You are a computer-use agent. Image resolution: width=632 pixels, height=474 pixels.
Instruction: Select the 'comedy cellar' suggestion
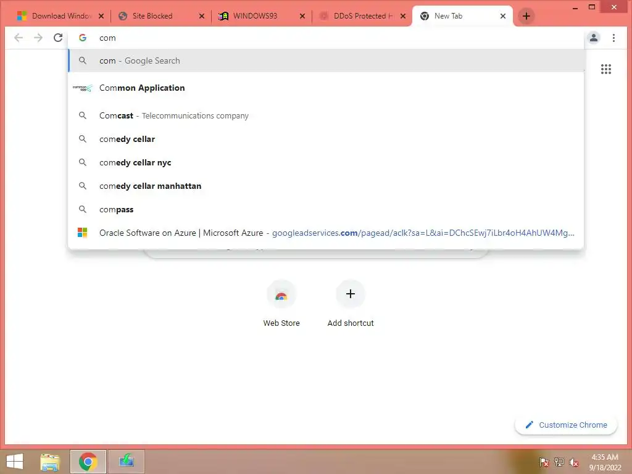coord(326,139)
